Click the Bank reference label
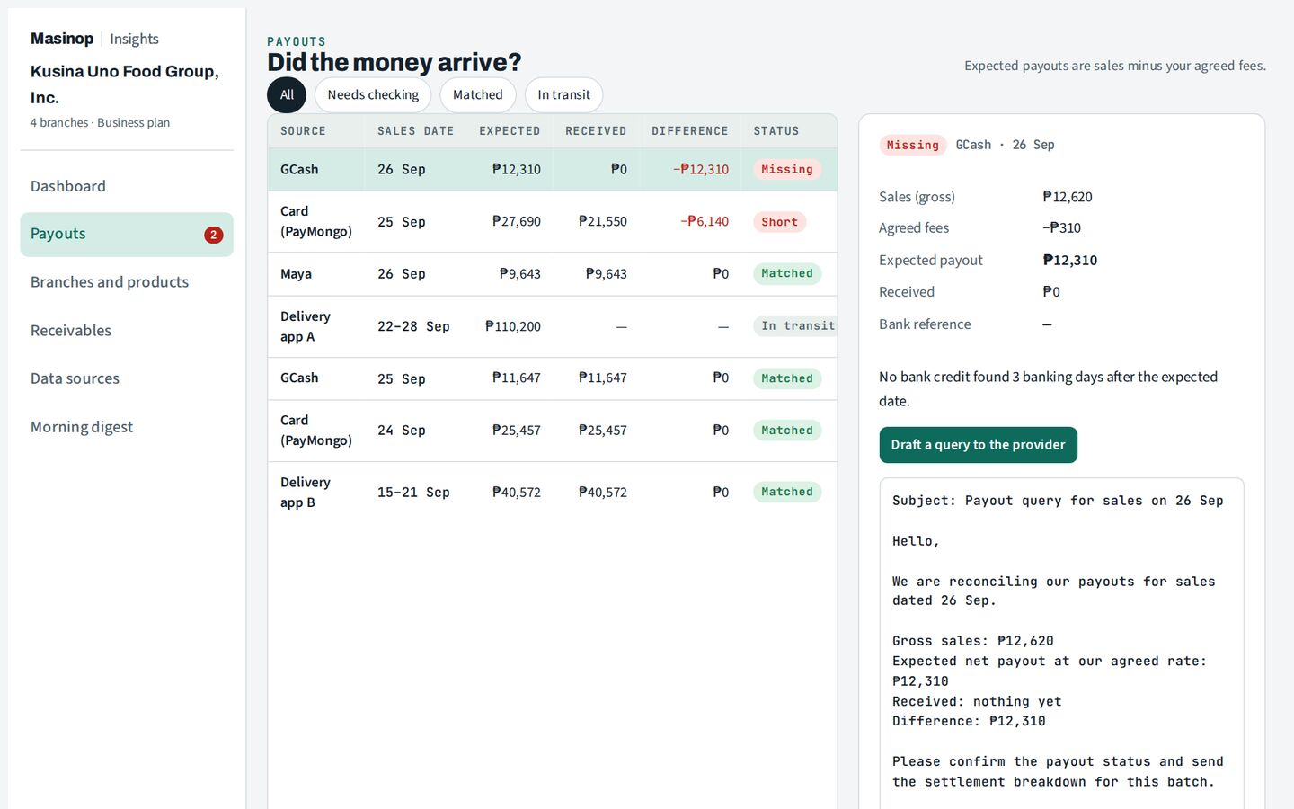Screen dimensions: 1294x809 [925, 324]
